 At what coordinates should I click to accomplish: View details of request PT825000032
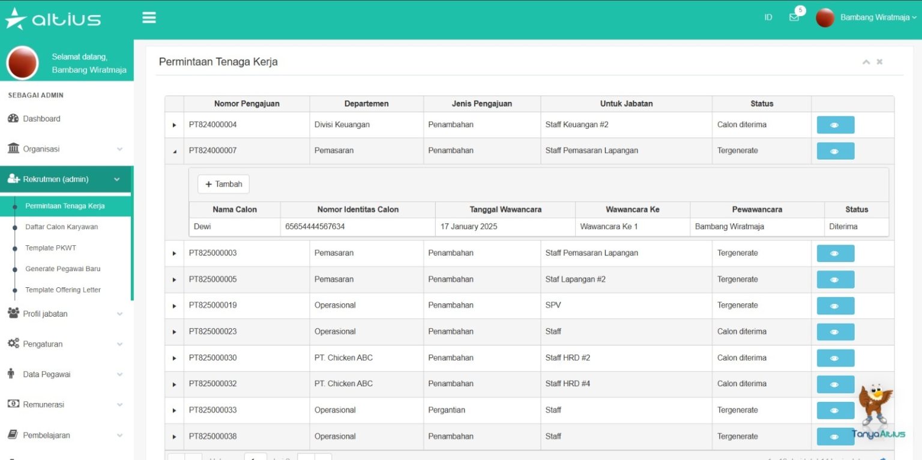tap(835, 384)
